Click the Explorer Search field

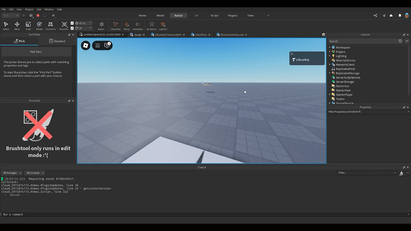tap(363, 41)
